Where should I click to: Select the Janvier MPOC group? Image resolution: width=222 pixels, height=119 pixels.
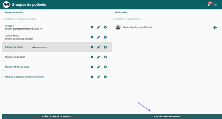[x=57, y=37]
